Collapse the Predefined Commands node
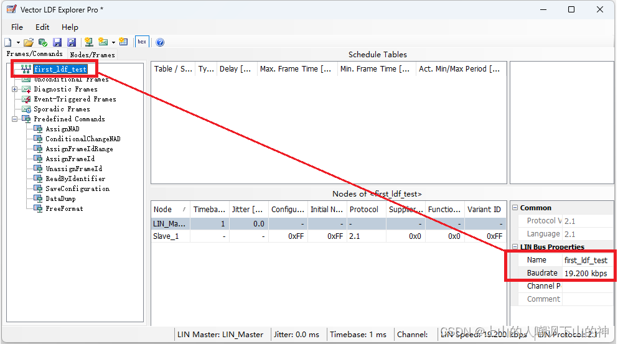Viewport: 618px width, 344px height. [x=14, y=119]
